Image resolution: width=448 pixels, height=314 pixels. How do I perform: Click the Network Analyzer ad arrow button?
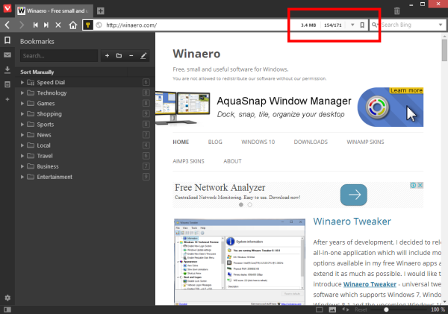tap(353, 195)
